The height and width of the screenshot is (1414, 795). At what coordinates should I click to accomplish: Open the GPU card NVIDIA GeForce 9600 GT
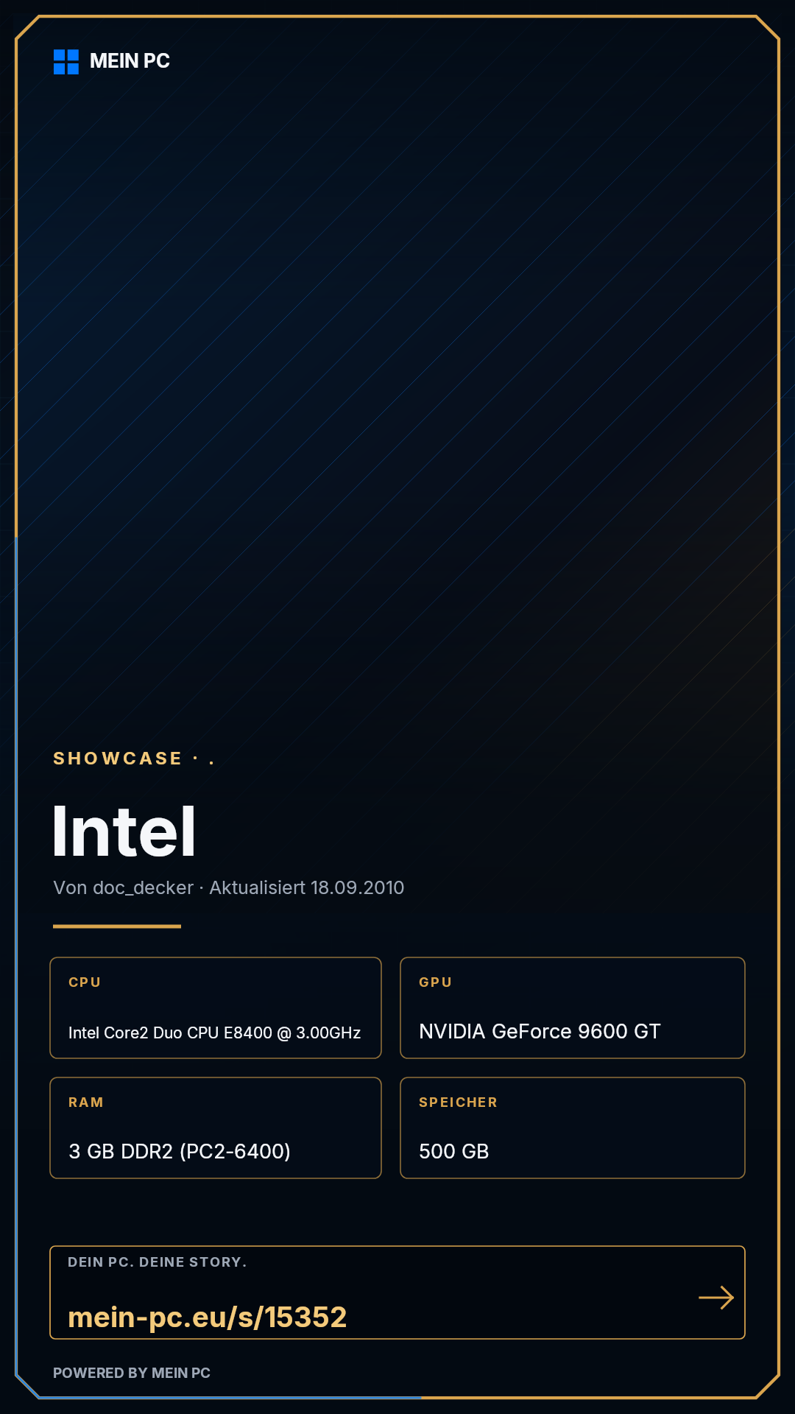coord(573,1007)
